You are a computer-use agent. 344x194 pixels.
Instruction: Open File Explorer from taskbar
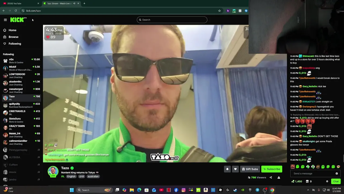[132, 190]
